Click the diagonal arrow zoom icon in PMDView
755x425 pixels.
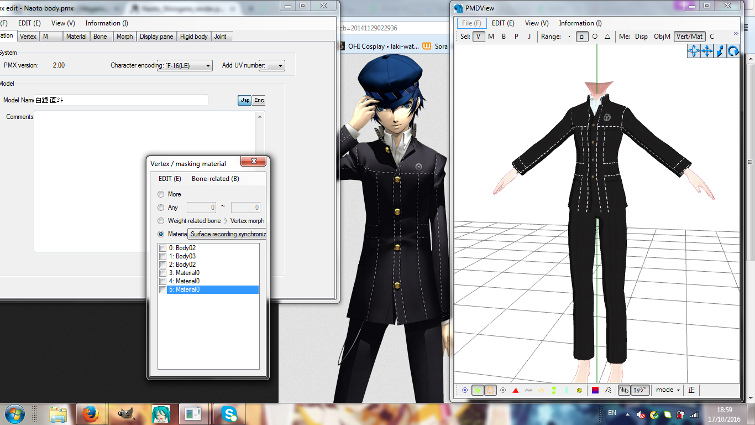(x=720, y=51)
